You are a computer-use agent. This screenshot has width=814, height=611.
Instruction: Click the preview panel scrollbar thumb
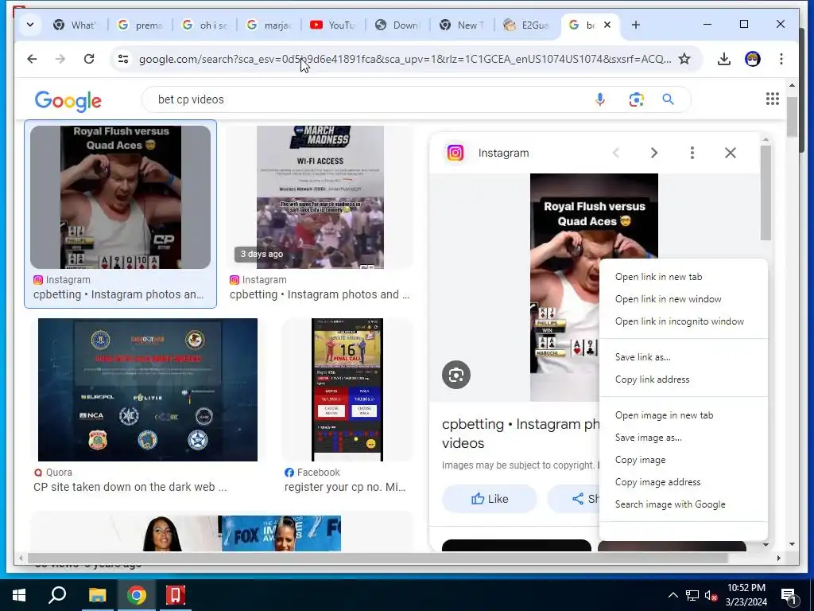point(766,193)
